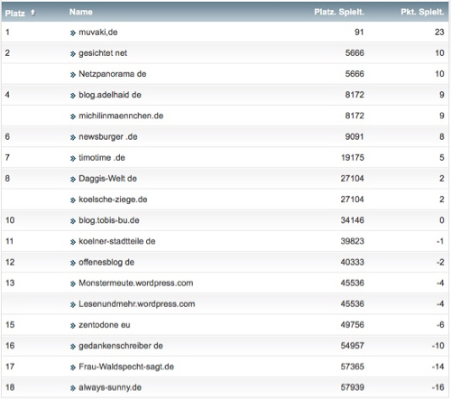
Task: Open the newsburger .de link
Action: [108, 136]
